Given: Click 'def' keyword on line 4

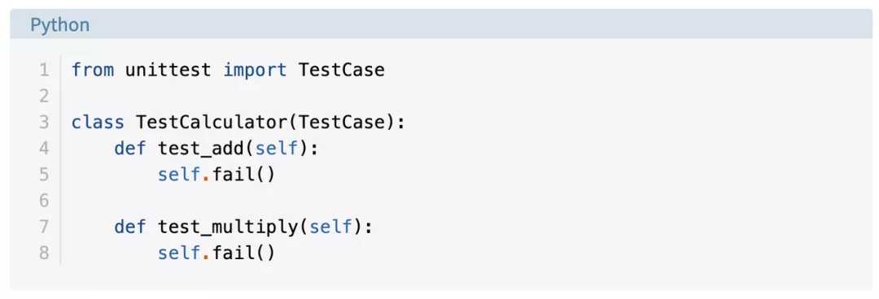Looking at the screenshot, I should point(130,149).
